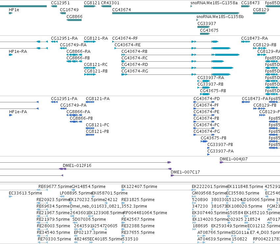
Task: Select transcript CG8121-RB
Action: (x=90, y=74)
